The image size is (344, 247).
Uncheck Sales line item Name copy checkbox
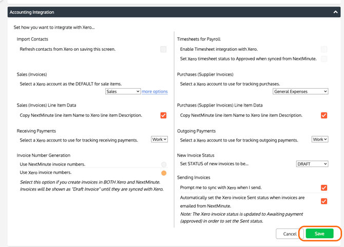[163, 115]
